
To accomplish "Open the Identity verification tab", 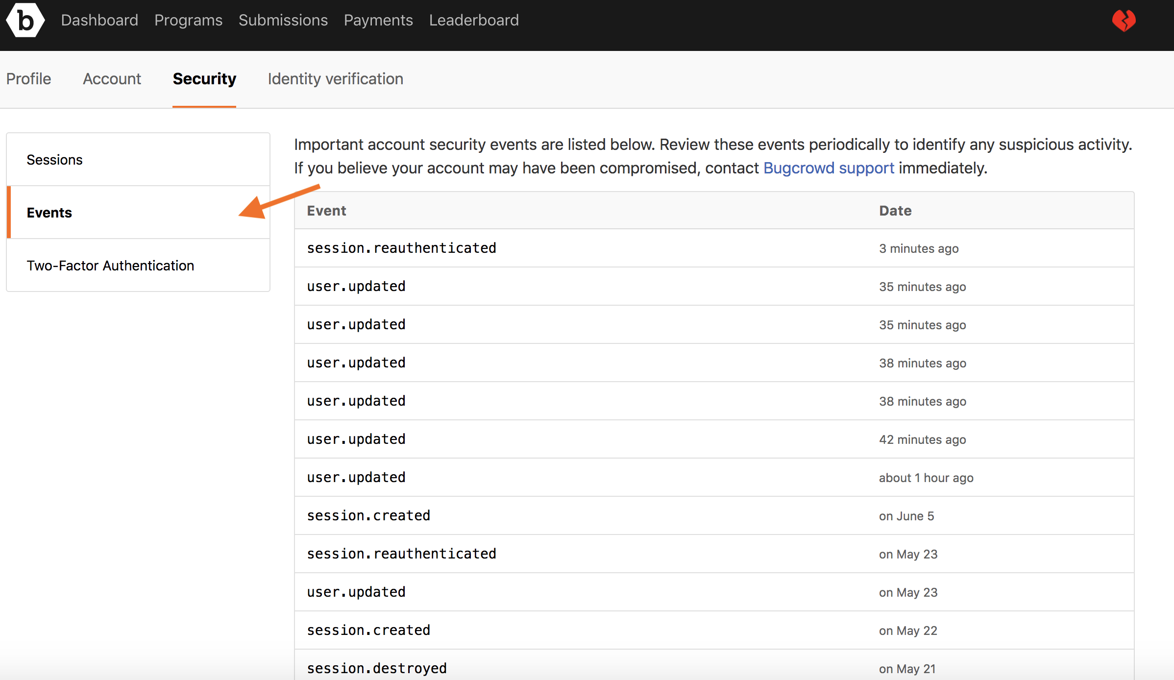I will pyautogui.click(x=335, y=79).
